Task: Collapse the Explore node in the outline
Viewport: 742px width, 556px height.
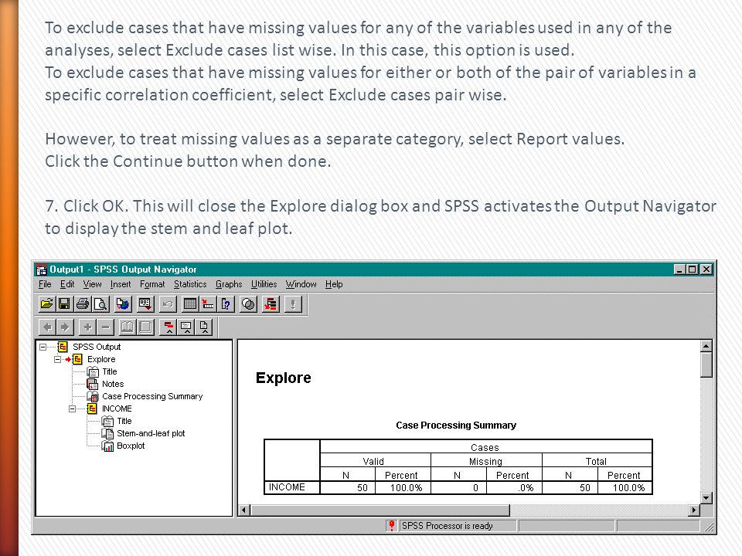Action: [58, 359]
